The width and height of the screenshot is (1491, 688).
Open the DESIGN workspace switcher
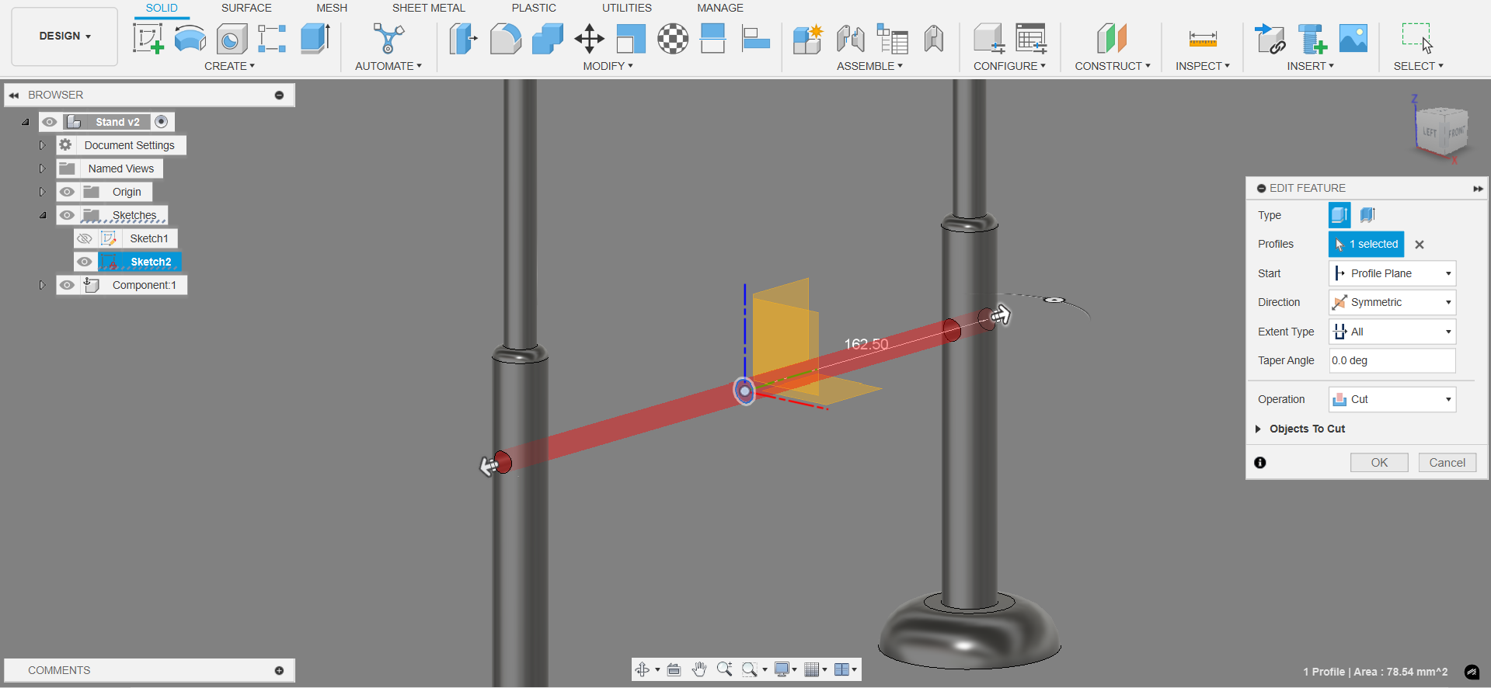point(64,36)
